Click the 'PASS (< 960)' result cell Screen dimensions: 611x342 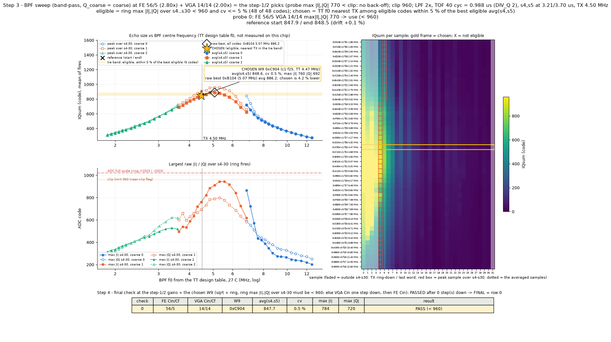click(429, 309)
